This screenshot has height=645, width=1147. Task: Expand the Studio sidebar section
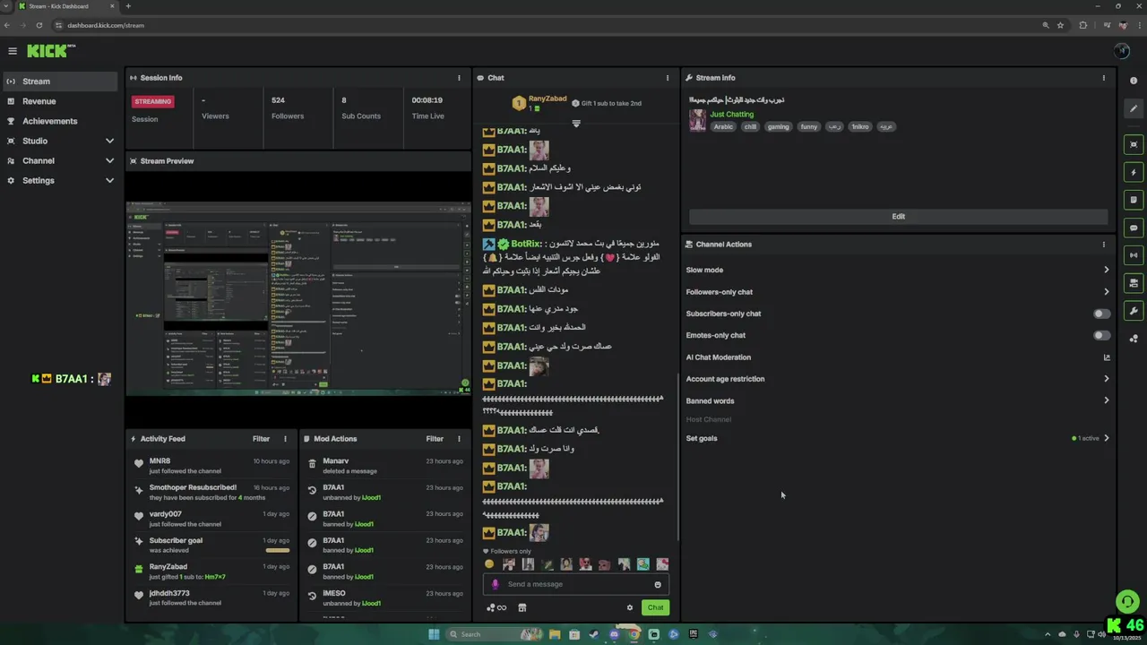coord(109,141)
